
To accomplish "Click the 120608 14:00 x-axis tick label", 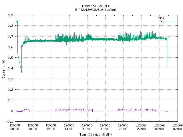I will coord(69,127).
